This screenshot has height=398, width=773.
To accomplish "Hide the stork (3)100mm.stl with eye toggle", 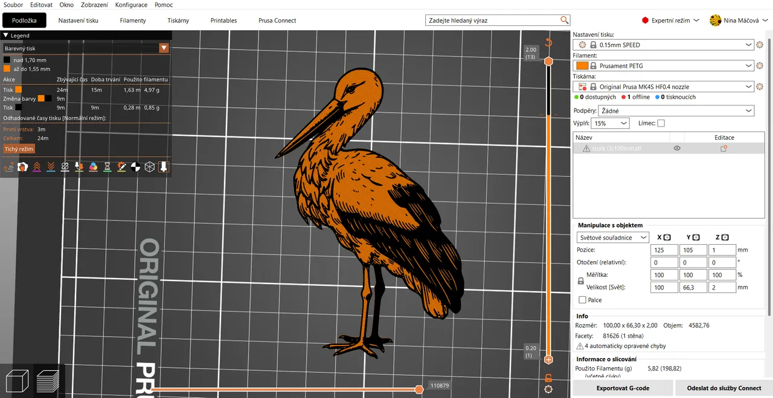I will click(677, 148).
